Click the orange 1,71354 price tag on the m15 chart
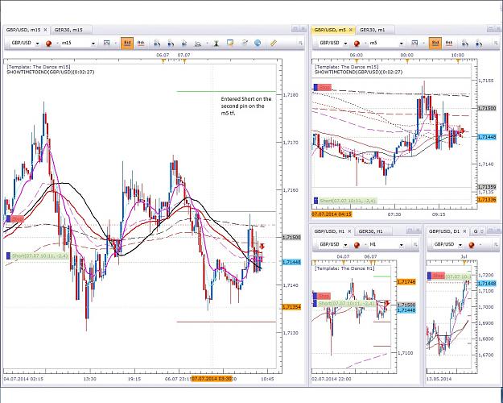 coord(291,308)
